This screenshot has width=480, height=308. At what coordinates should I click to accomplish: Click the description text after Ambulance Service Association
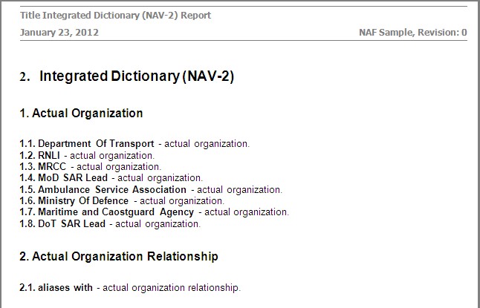(239, 190)
